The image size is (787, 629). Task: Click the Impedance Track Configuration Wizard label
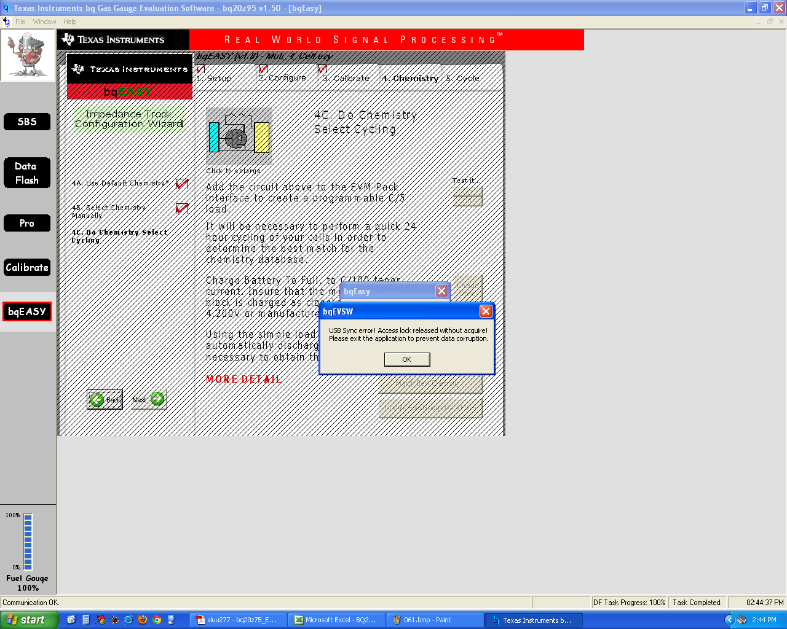click(x=129, y=119)
